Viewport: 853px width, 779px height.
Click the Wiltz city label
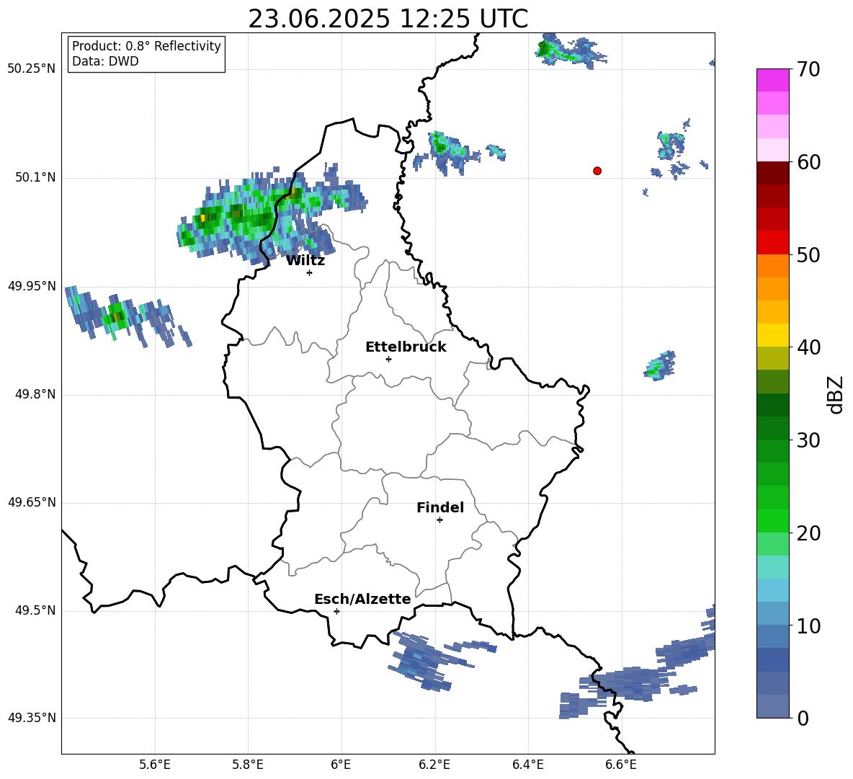[305, 261]
